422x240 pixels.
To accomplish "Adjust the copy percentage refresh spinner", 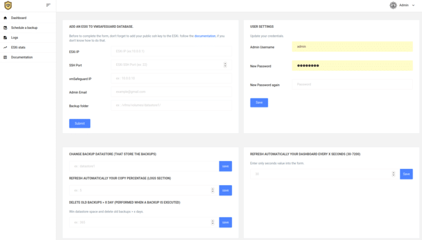I will [213, 190].
